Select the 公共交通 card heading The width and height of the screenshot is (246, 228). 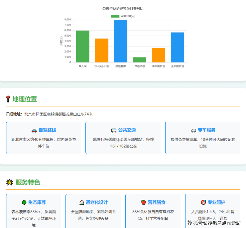pos(127,130)
